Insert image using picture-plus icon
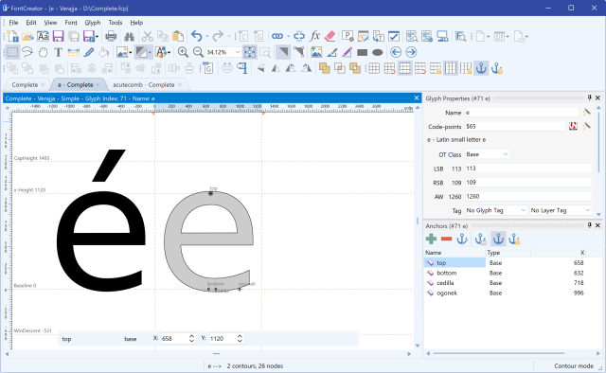This screenshot has height=373, width=606. click(315, 52)
